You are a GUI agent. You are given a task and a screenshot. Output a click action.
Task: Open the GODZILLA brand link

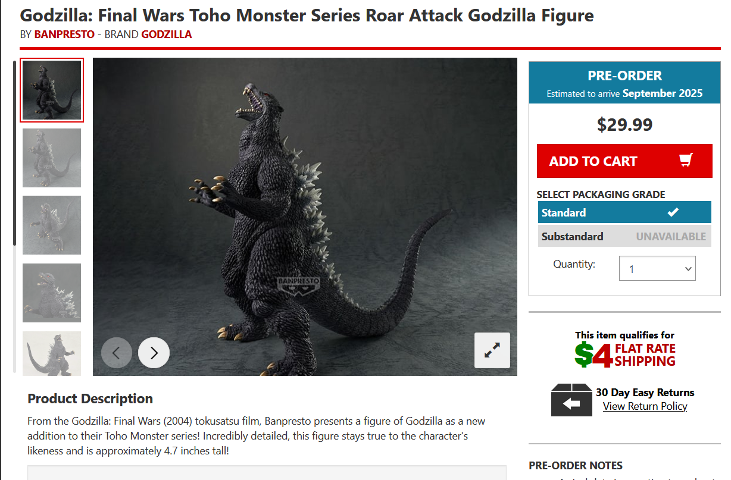[x=167, y=34]
